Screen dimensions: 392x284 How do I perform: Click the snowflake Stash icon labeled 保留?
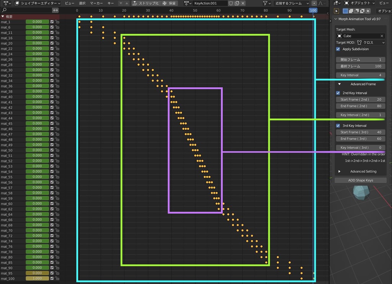tap(164, 3)
